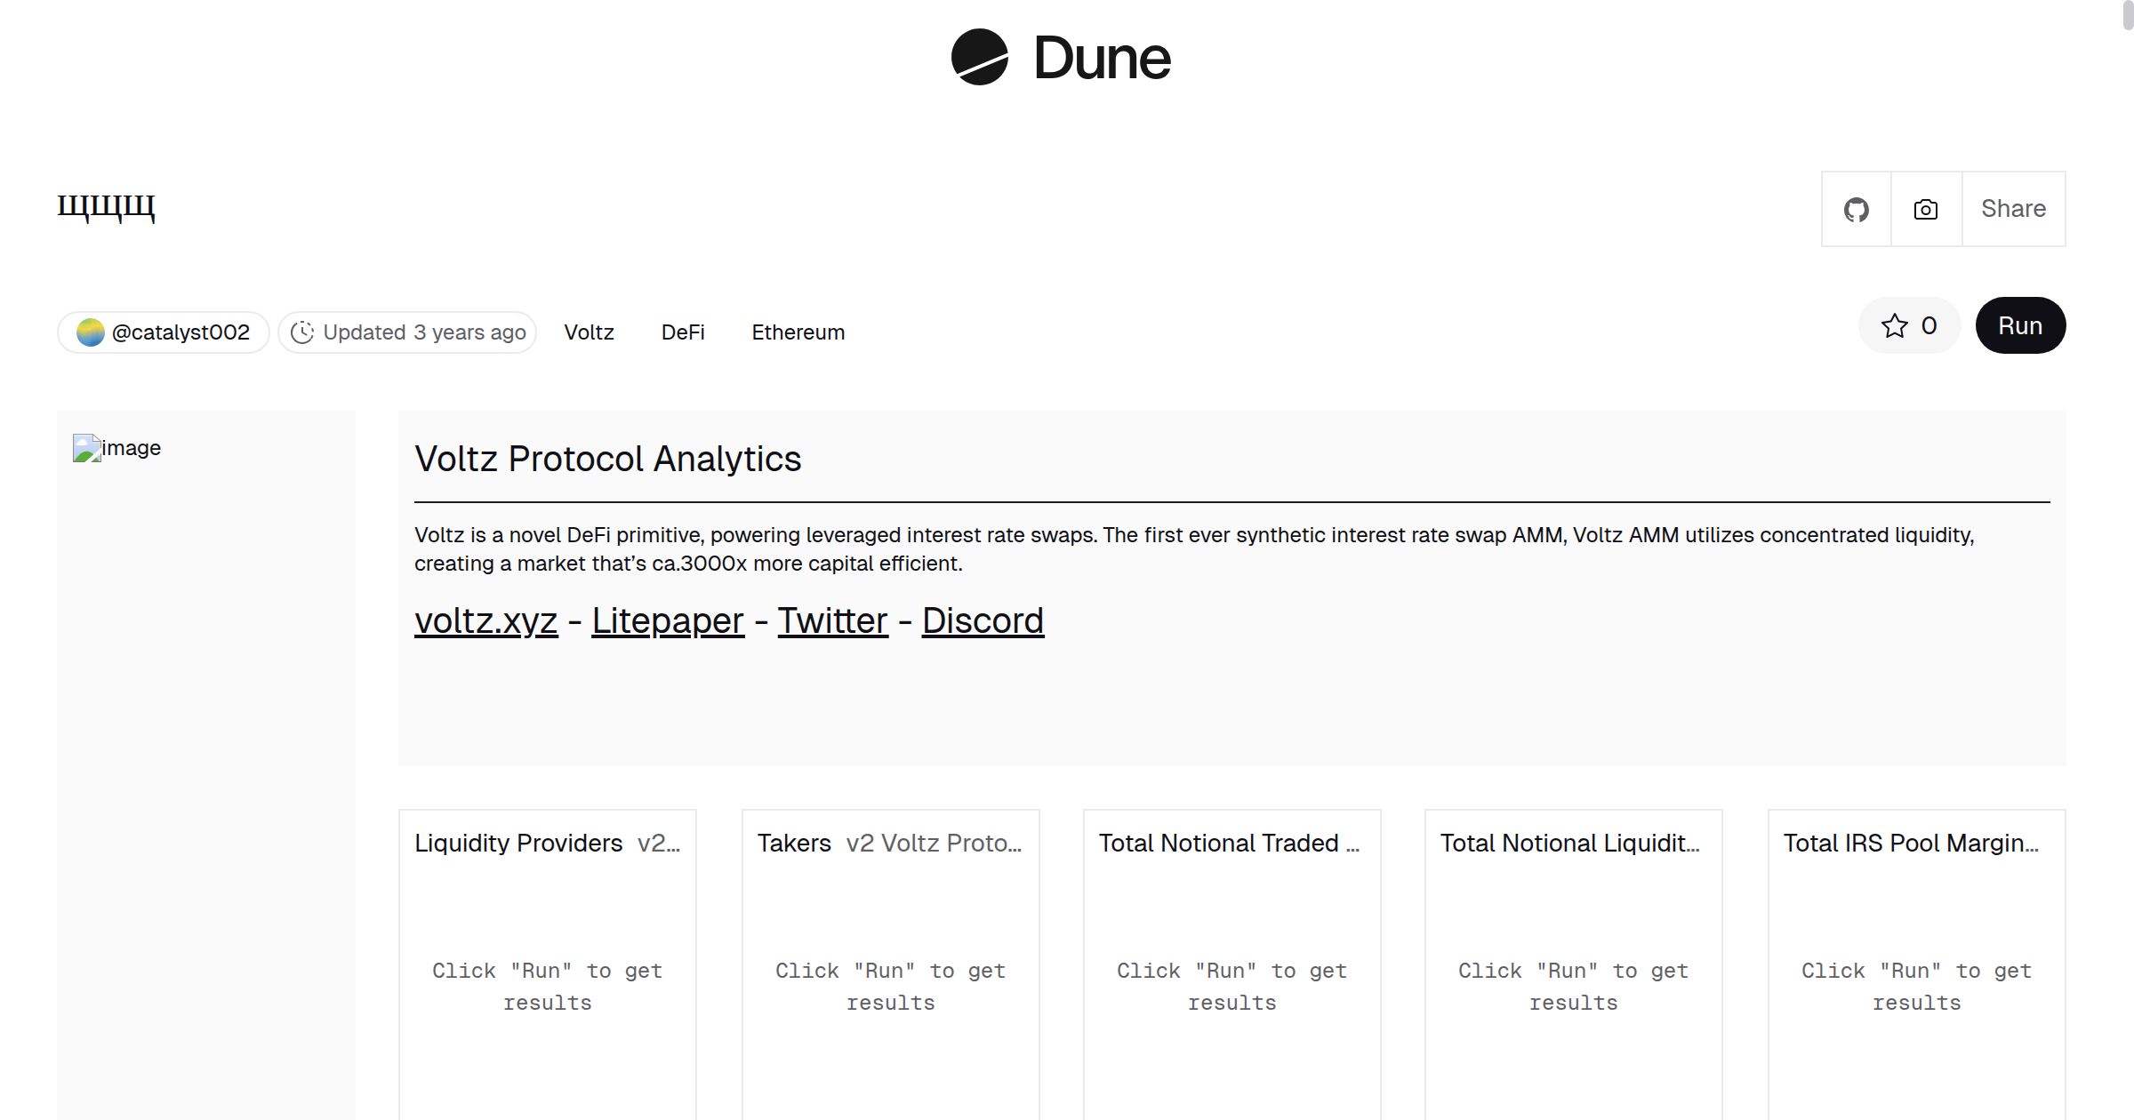Open the @catalyst002 profile link
Image resolution: width=2134 pixels, height=1120 pixels.
click(181, 332)
